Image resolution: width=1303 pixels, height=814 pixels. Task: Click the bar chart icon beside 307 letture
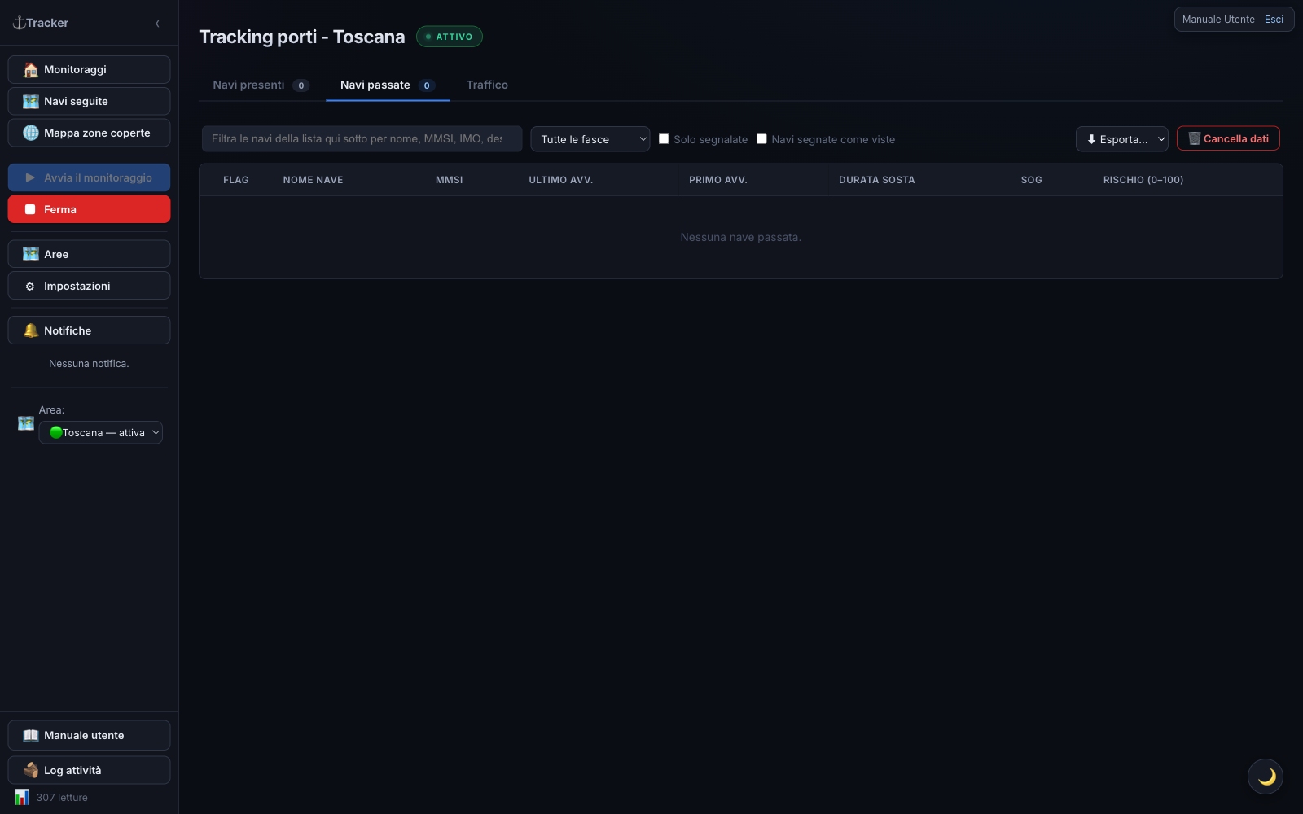pyautogui.click(x=22, y=797)
